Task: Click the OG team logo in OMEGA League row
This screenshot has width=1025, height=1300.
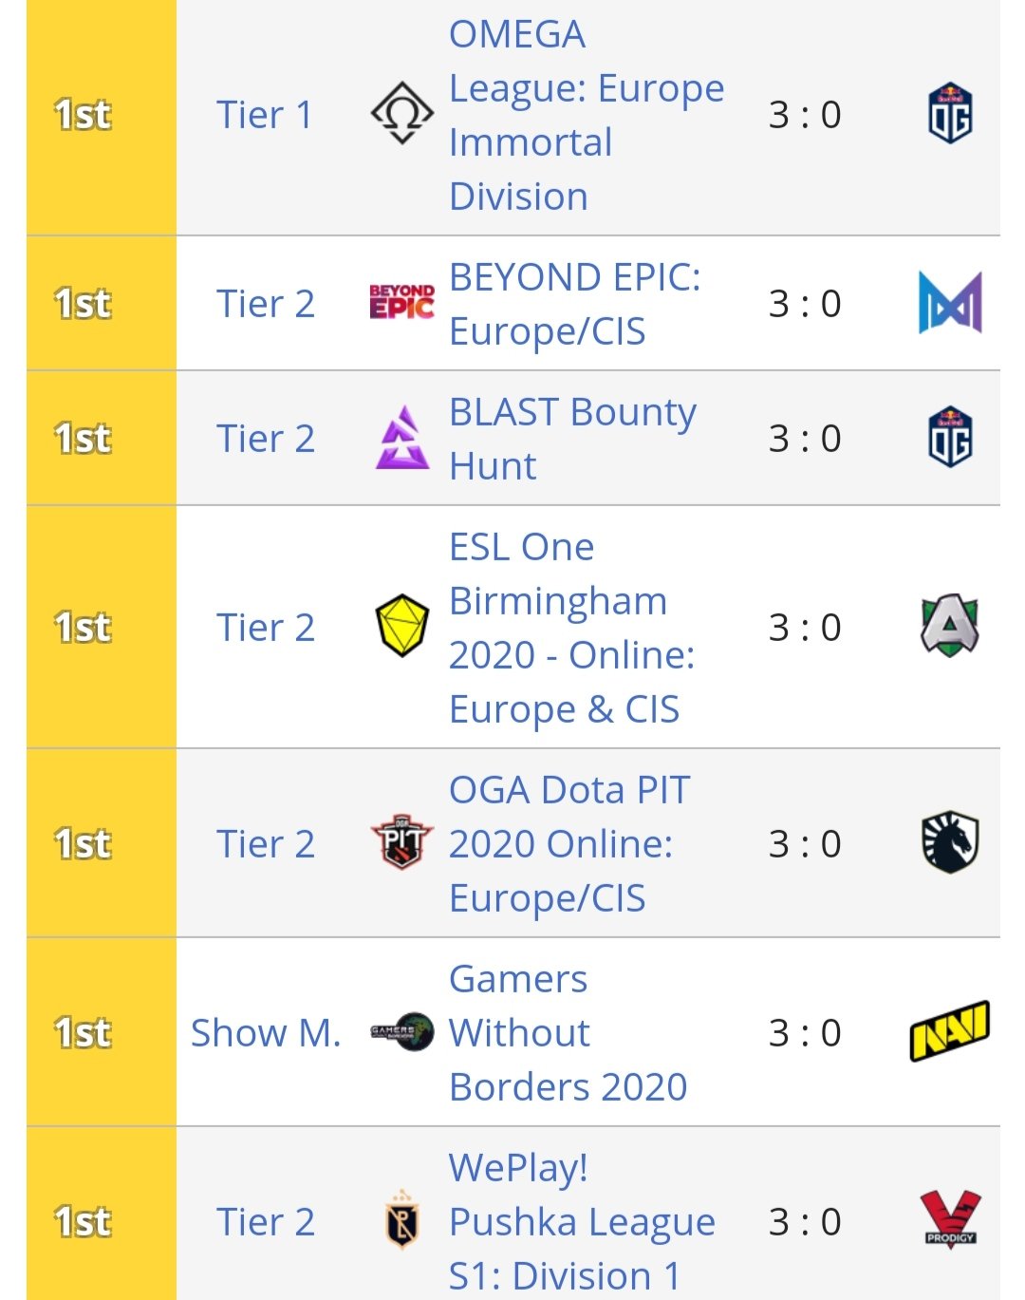Action: 949,114
